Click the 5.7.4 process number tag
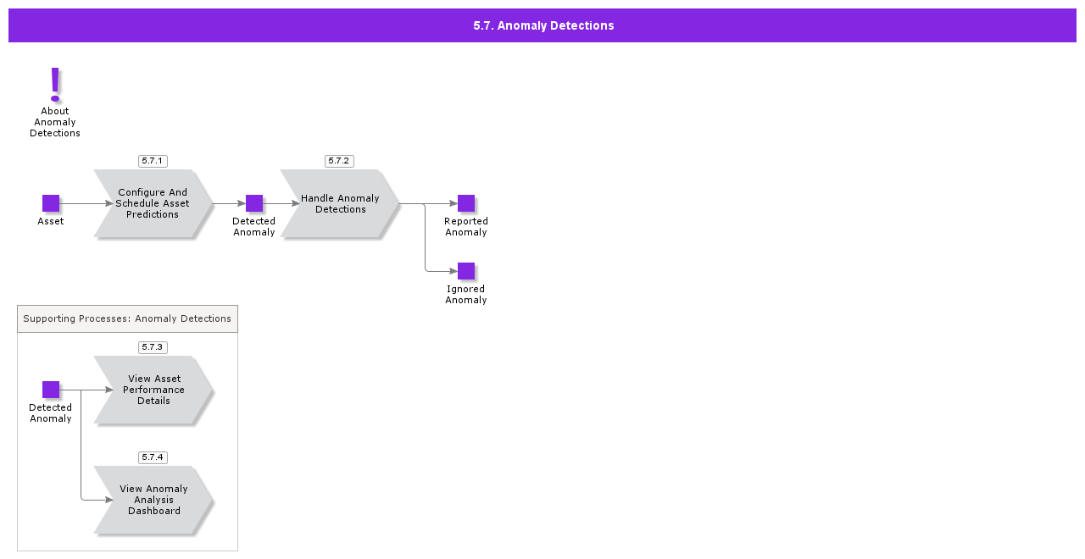This screenshot has height=559, width=1085. click(x=153, y=457)
